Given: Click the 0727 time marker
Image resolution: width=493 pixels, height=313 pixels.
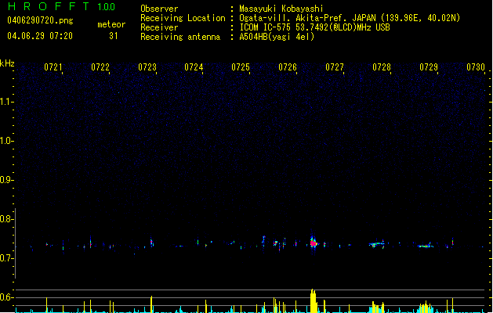Looking at the screenshot, I should 334,67.
